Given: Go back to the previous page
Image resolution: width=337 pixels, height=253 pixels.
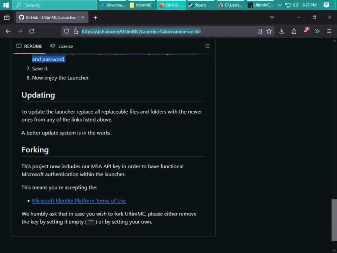Looking at the screenshot, I should click(x=8, y=31).
